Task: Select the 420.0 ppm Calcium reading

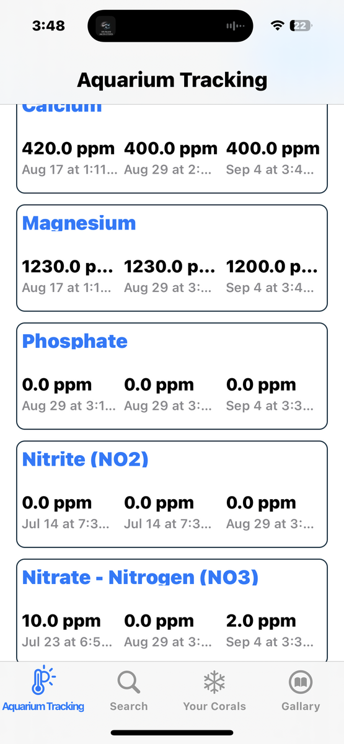Action: (68, 149)
